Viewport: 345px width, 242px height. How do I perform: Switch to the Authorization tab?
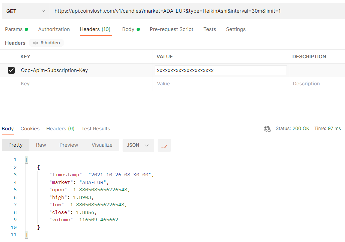coord(54,29)
